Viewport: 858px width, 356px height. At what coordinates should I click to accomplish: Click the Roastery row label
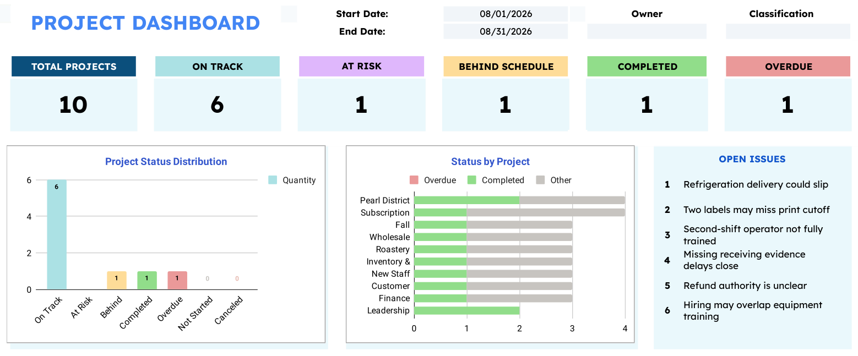click(393, 249)
